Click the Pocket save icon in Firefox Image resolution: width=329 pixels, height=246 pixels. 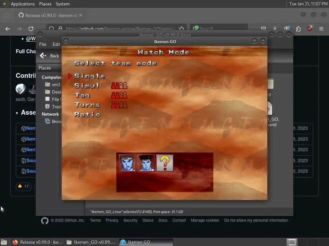coord(263,29)
